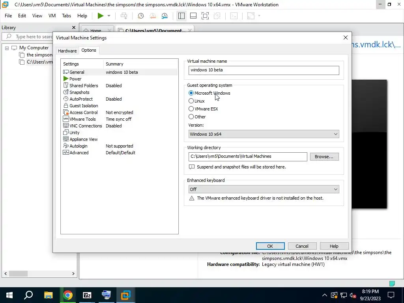
Task: Switch to the Hardware tab
Action: click(67, 51)
